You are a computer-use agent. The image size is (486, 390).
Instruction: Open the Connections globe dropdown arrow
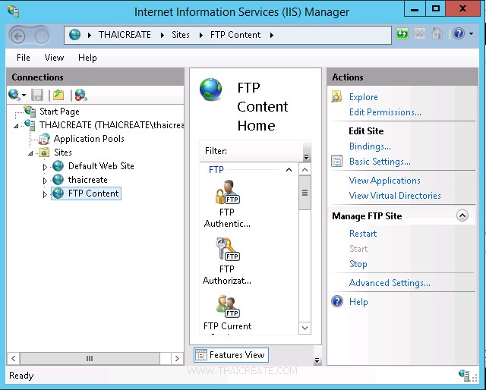pos(24,95)
